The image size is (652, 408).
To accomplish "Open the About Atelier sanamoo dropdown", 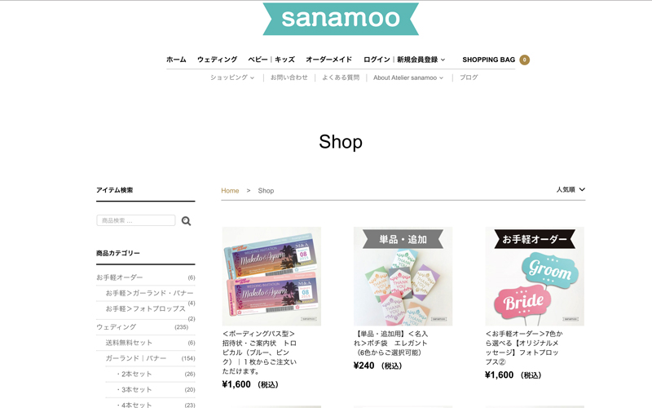I will click(x=408, y=78).
